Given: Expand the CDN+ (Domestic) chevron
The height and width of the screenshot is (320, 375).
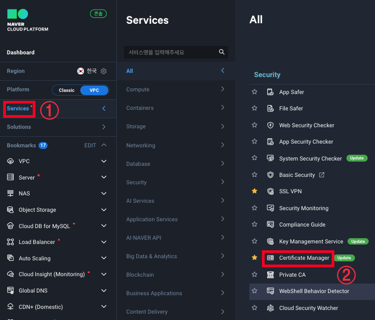Looking at the screenshot, I should [104, 307].
